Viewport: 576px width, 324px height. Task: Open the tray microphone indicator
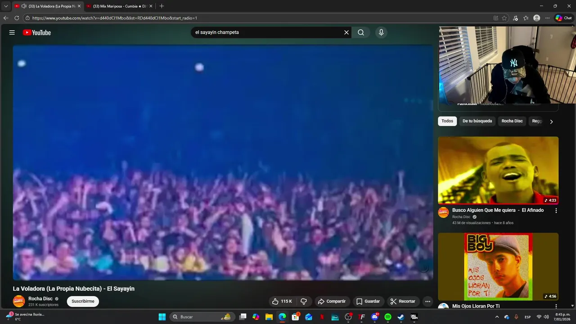tap(517, 317)
